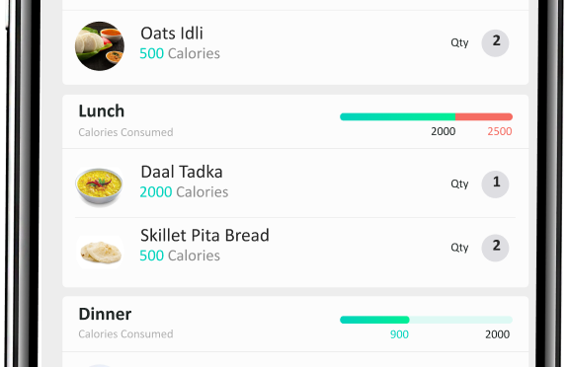Select the 2000 Calories label for Daal Tadka
568x367 pixels.
click(x=184, y=192)
